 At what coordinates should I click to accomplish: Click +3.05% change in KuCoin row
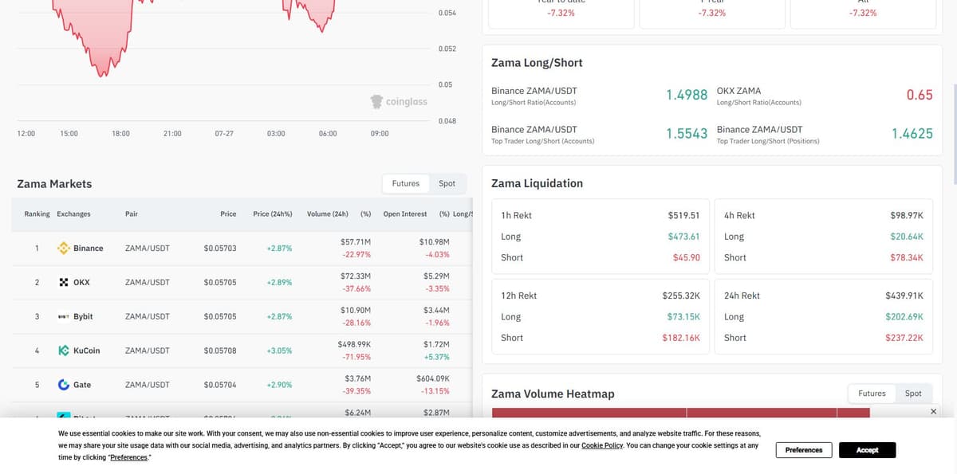[x=279, y=351]
